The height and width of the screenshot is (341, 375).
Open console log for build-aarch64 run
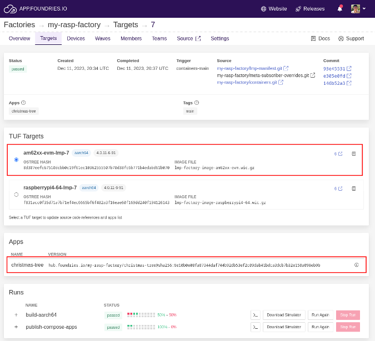pyautogui.click(x=255, y=315)
